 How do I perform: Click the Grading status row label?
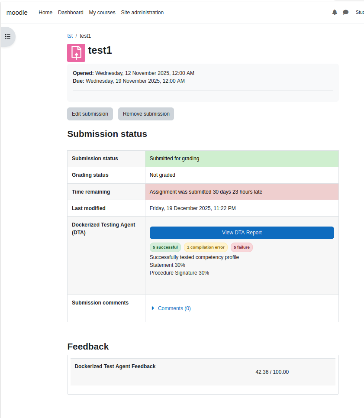90,175
